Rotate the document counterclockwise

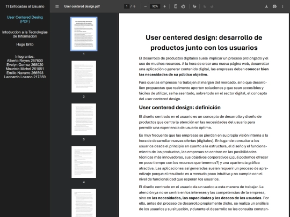click(183, 6)
